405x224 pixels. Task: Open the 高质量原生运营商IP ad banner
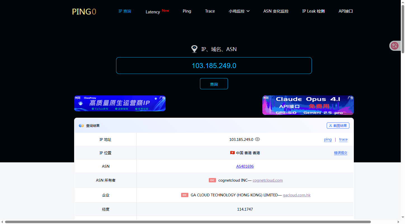(120, 103)
